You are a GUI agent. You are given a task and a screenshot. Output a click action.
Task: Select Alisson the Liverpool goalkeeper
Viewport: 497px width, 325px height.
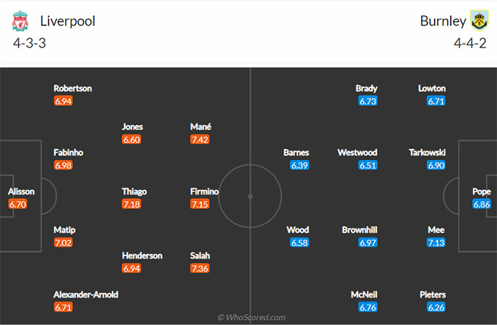pos(21,191)
